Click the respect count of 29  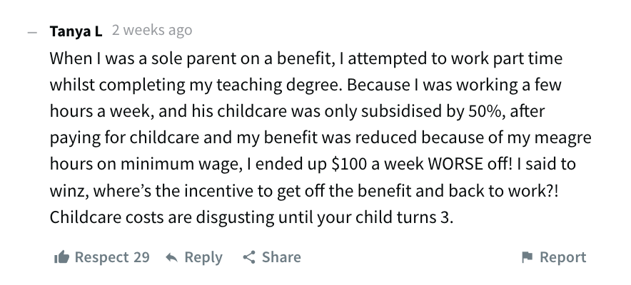coord(141,257)
